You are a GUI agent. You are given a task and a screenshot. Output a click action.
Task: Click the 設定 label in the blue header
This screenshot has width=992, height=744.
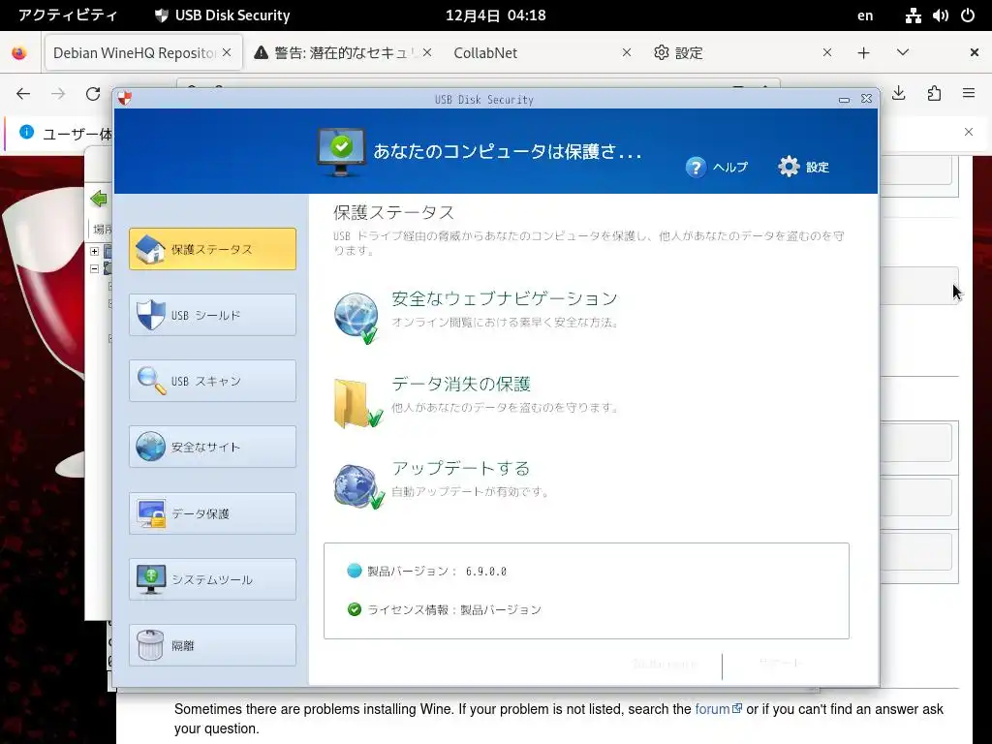[x=818, y=167]
